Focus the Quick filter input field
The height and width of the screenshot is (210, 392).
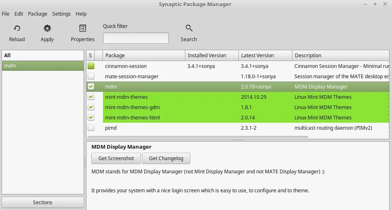point(136,38)
